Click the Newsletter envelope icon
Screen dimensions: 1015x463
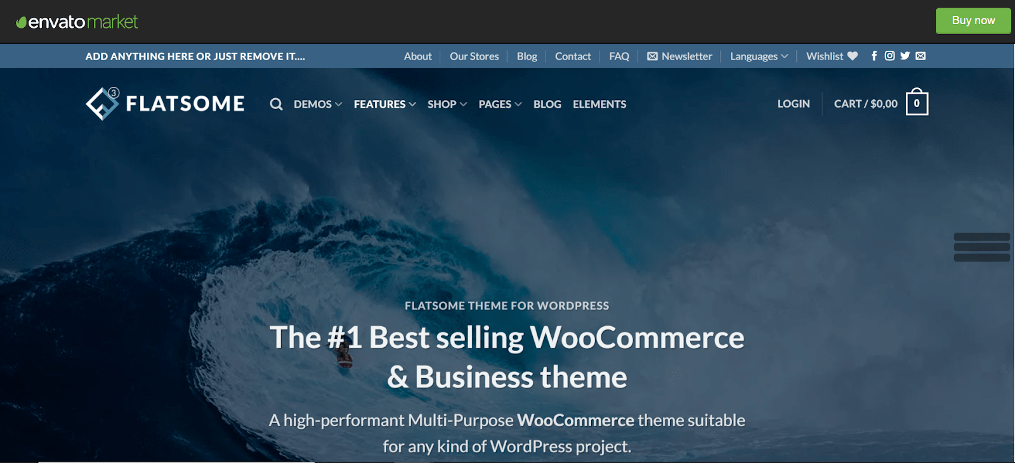[x=652, y=56]
